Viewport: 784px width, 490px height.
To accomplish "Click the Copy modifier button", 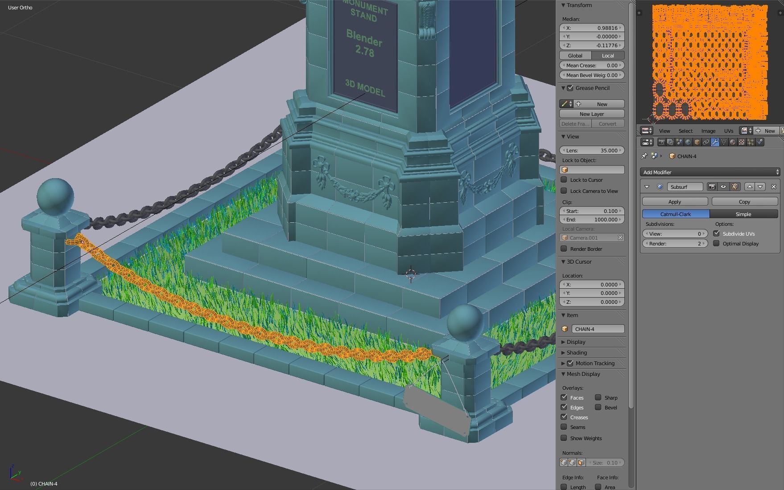I will coord(745,201).
